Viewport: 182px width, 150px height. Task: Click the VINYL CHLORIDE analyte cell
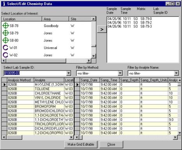pos(49,98)
